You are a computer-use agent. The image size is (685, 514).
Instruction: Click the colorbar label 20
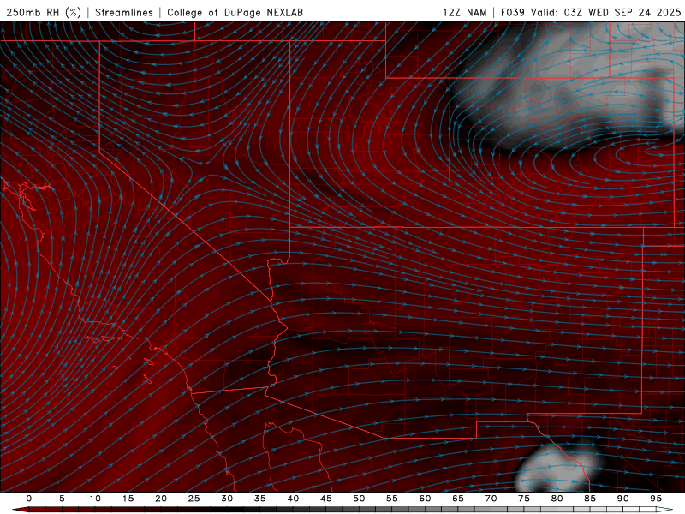(161, 499)
